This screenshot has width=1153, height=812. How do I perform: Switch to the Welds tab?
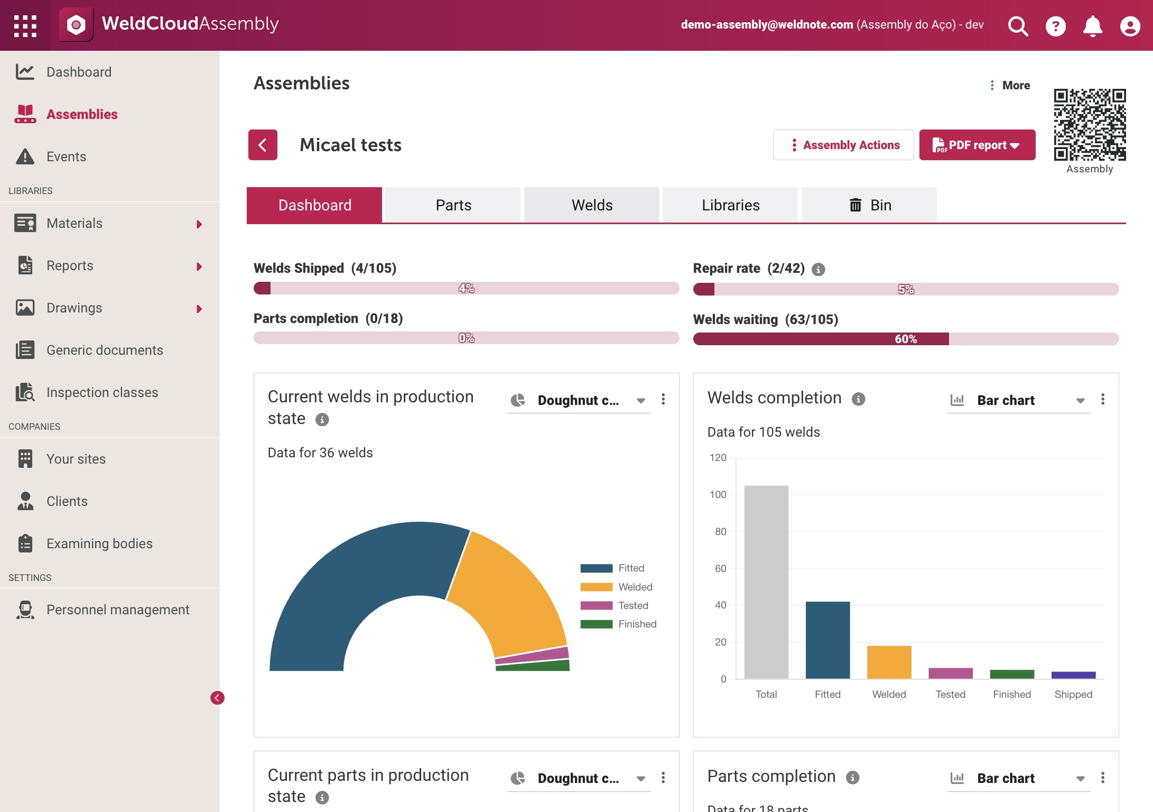(592, 205)
